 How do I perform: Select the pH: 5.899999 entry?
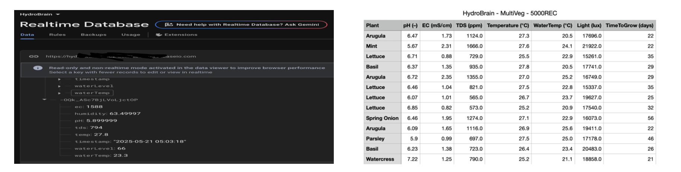[96, 121]
